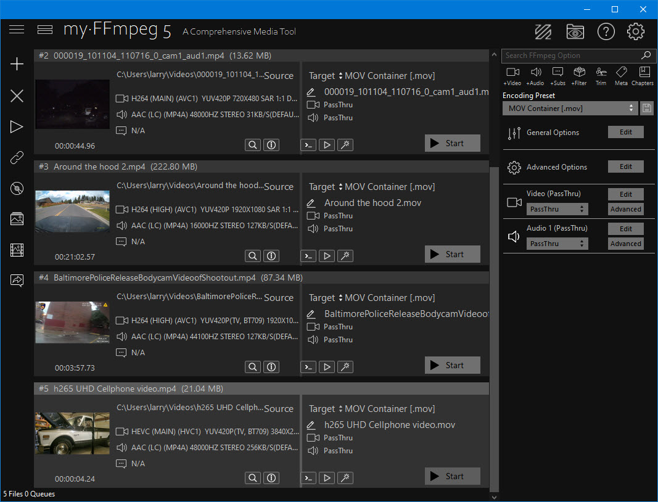
Task: Open the Trim tool
Action: click(x=601, y=76)
